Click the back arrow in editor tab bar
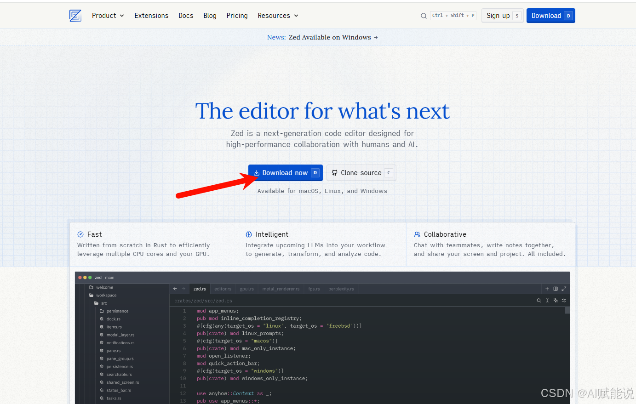Viewport: 636px width, 404px height. point(175,289)
